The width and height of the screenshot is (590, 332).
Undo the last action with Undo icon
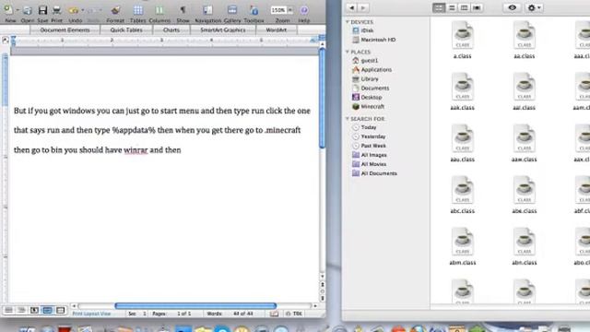[x=74, y=10]
